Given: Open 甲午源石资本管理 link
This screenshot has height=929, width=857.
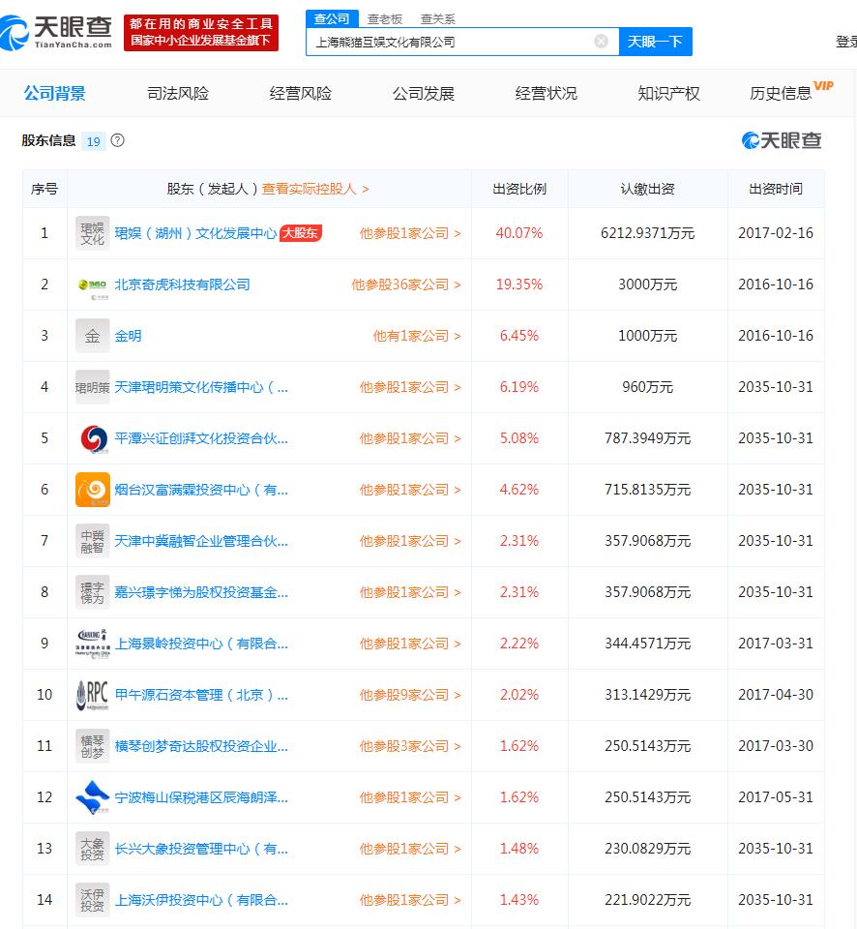Looking at the screenshot, I should coord(201,695).
